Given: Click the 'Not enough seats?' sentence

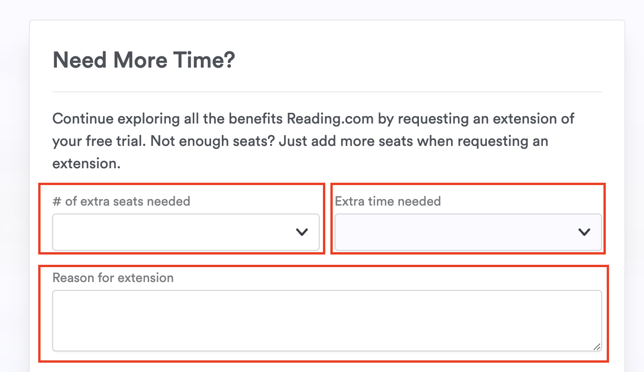Looking at the screenshot, I should pos(213,141).
